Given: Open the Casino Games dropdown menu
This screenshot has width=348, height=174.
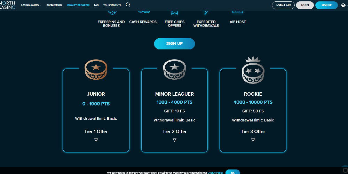Looking at the screenshot, I should point(31,5).
